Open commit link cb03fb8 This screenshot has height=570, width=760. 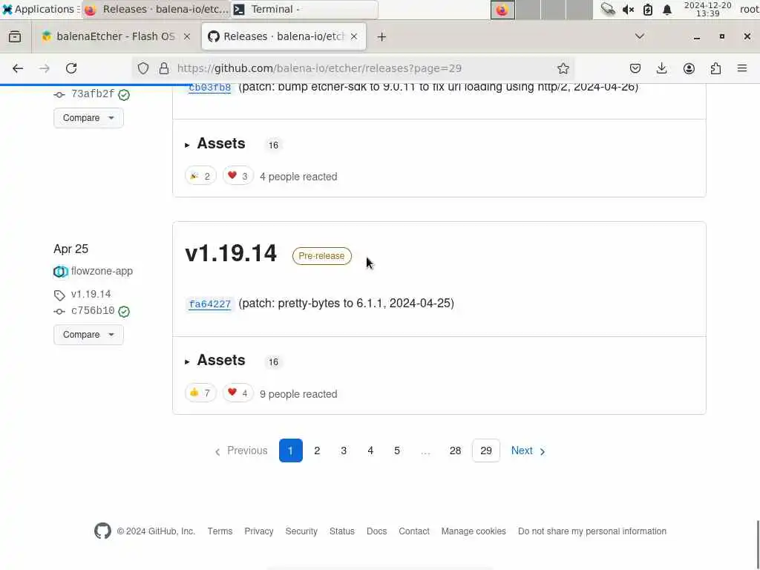(x=209, y=88)
